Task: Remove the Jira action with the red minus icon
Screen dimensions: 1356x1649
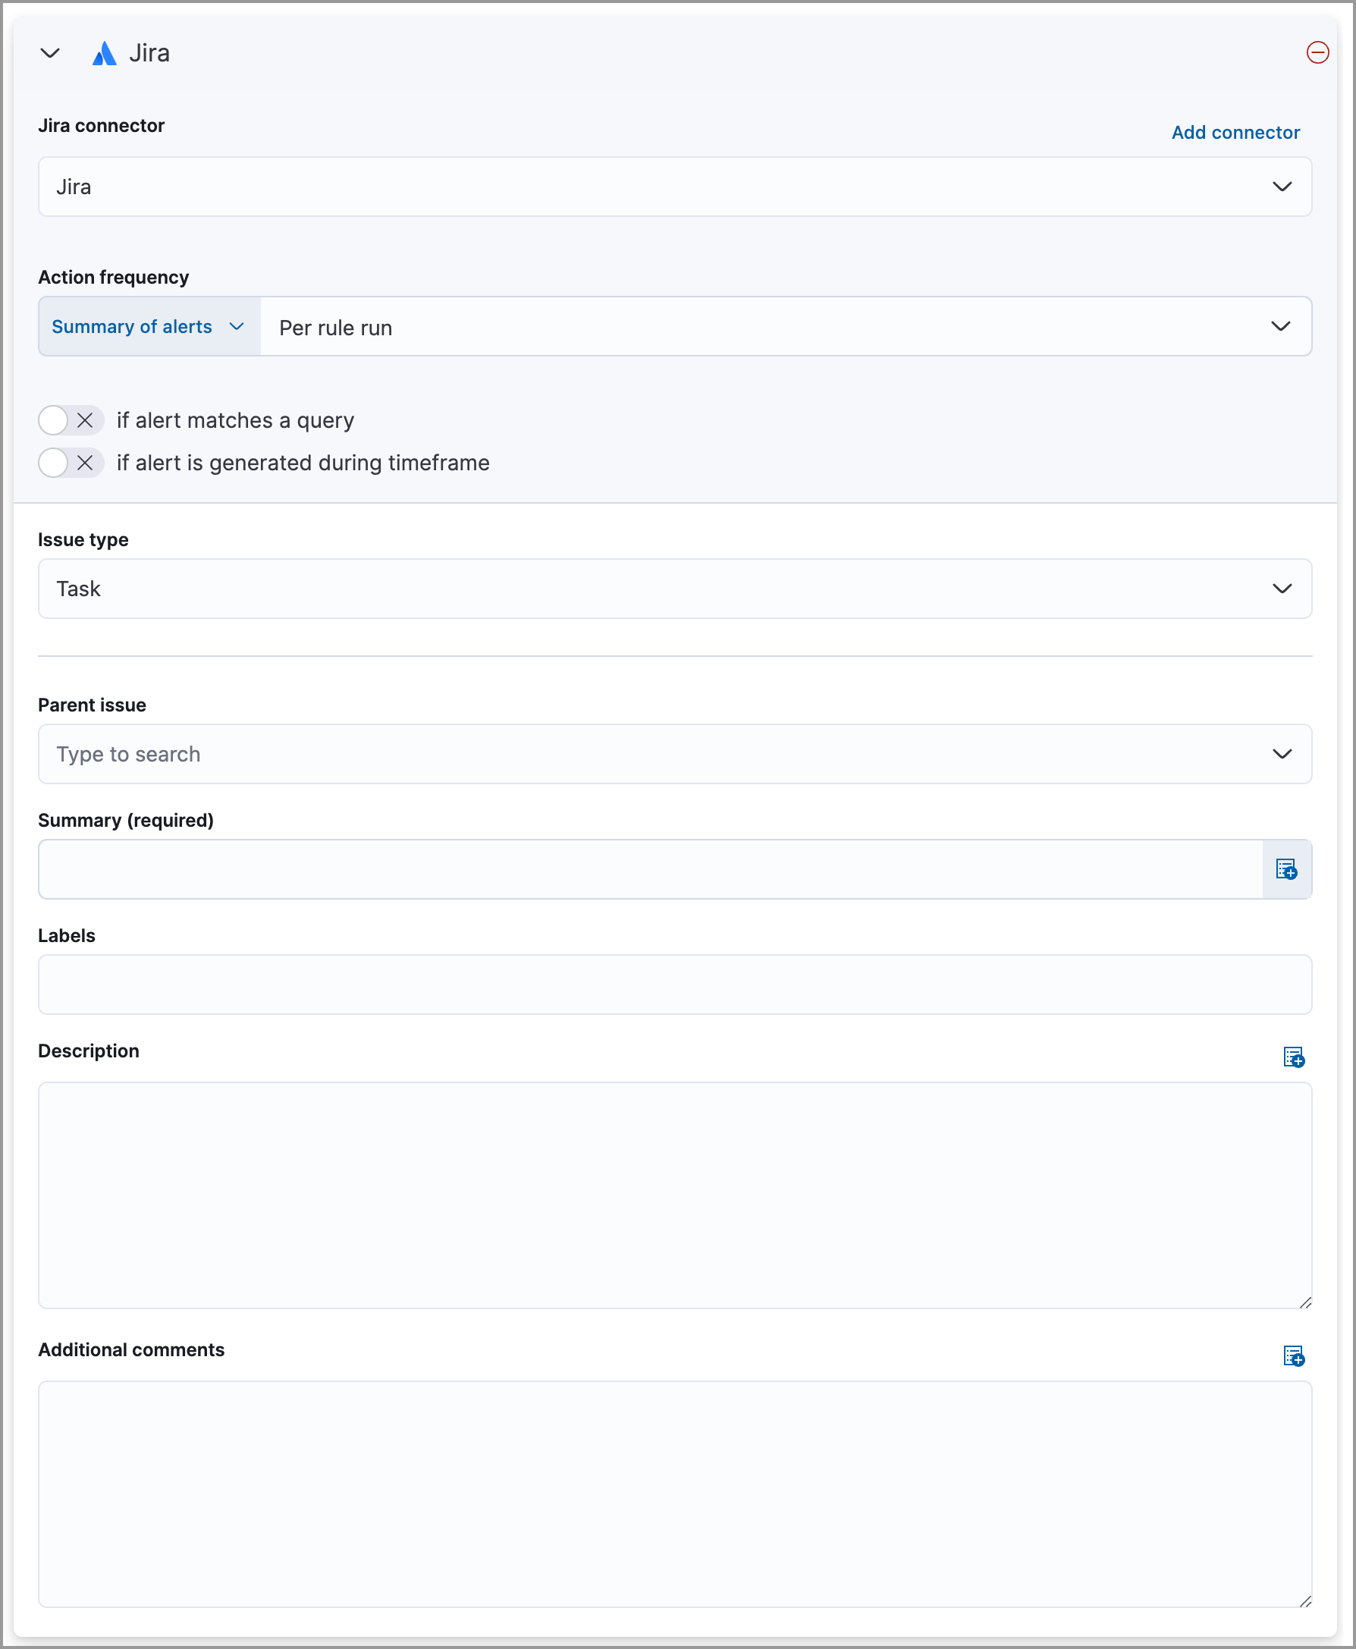Action: tap(1317, 52)
